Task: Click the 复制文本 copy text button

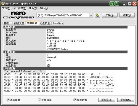Action: pyautogui.click(x=107, y=100)
